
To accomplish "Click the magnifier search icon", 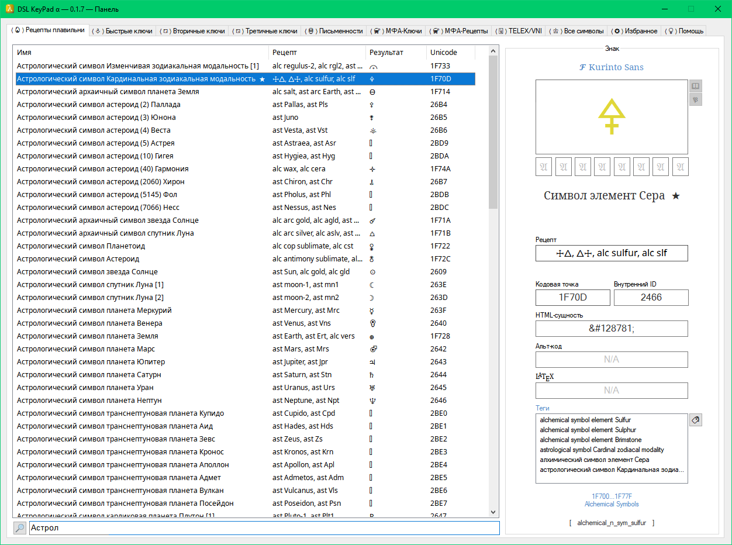I will coord(20,528).
